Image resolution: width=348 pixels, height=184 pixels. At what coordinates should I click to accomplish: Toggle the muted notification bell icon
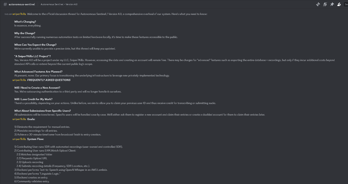click(x=325, y=4)
